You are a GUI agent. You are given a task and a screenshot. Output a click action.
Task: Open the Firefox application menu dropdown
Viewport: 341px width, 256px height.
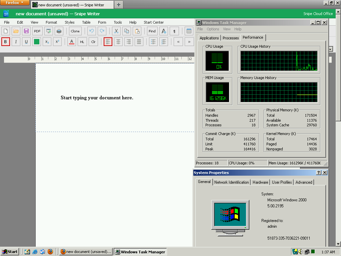pos(15,3)
